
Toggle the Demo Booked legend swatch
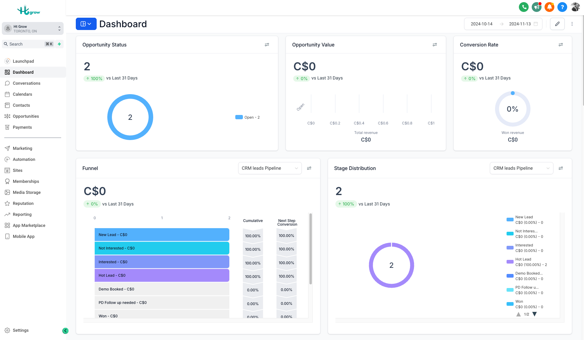510,276
